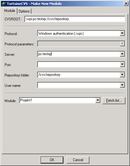
Task: Open the Module dropdown arrow
Action: pos(98,100)
